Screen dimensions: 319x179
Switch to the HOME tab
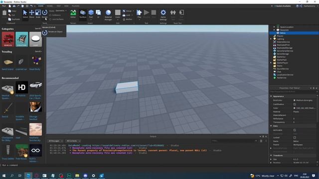click(41, 6)
